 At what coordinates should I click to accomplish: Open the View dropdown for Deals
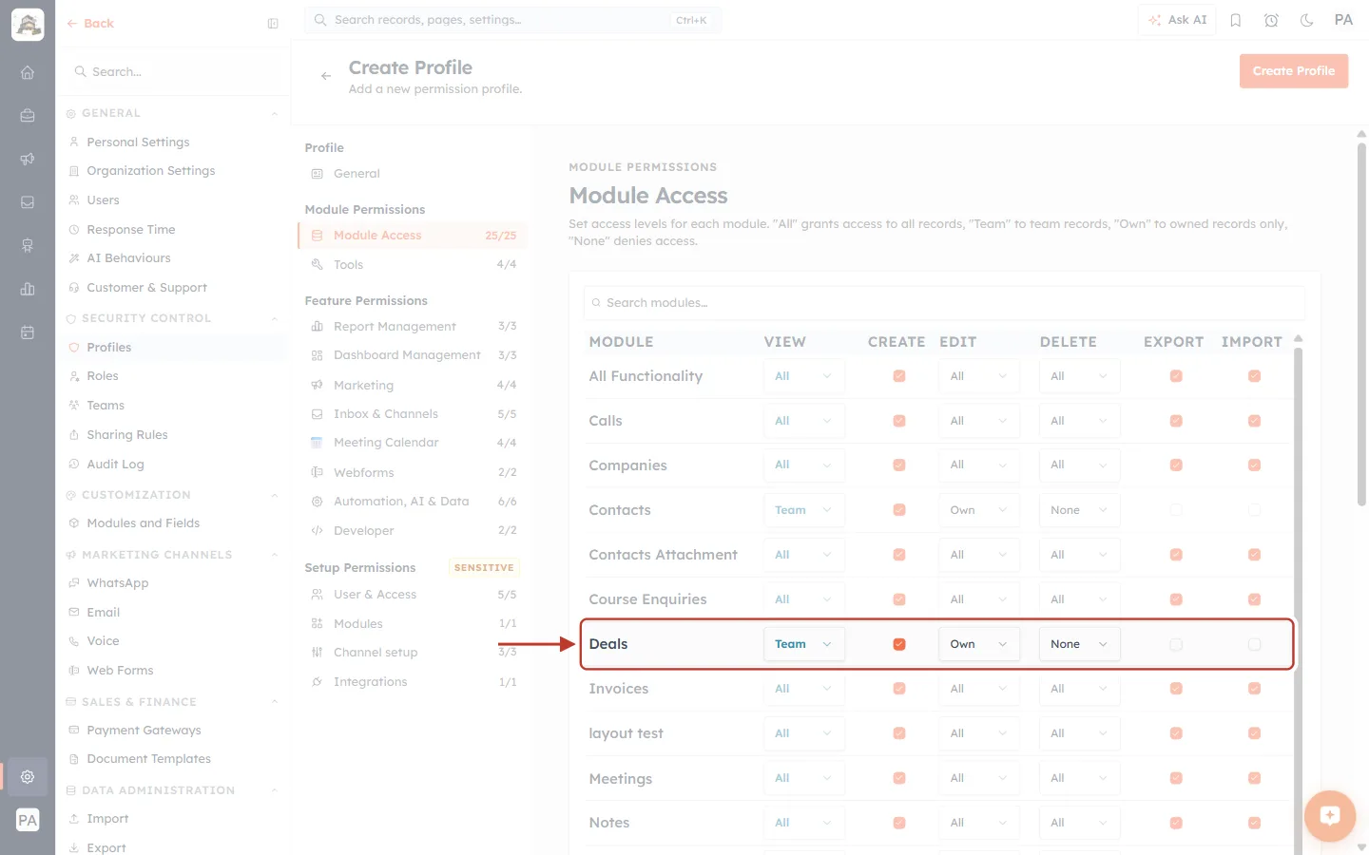click(804, 644)
